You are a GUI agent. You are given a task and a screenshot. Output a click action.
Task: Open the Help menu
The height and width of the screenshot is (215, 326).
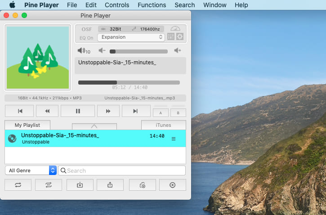[x=241, y=5]
